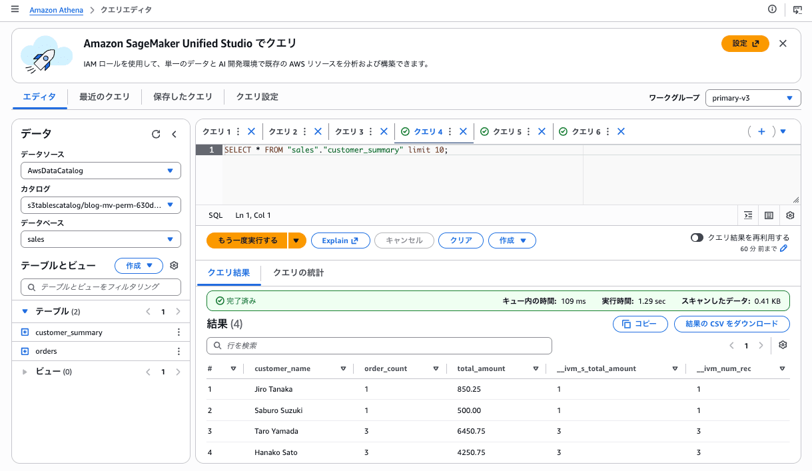
Task: Open results table preferences gear
Action: click(x=783, y=344)
